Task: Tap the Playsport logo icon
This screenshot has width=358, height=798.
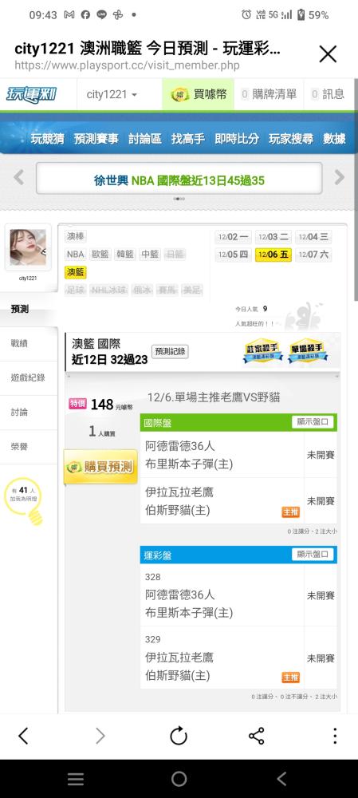Action: click(x=32, y=95)
